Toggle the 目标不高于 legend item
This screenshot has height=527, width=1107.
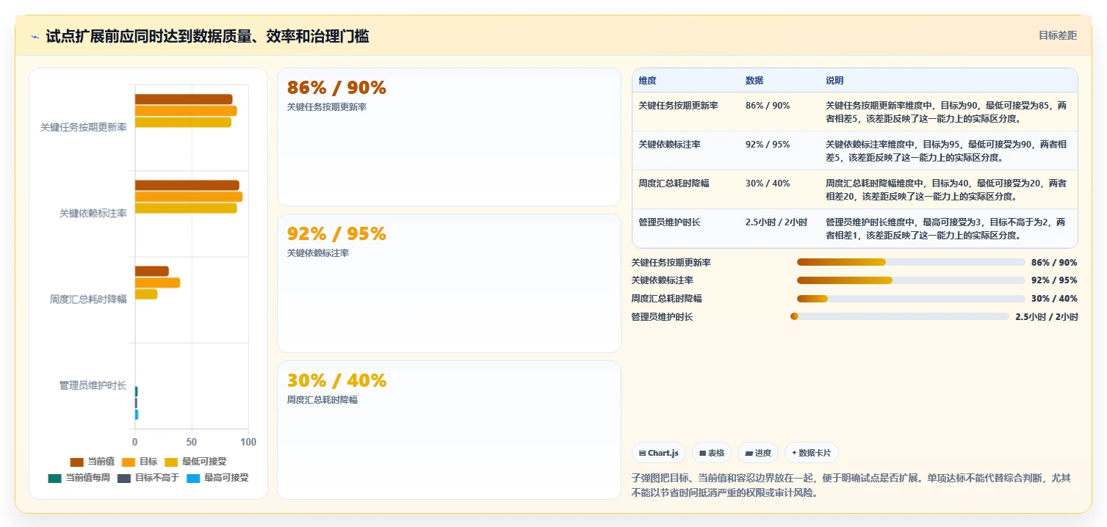pos(148,478)
